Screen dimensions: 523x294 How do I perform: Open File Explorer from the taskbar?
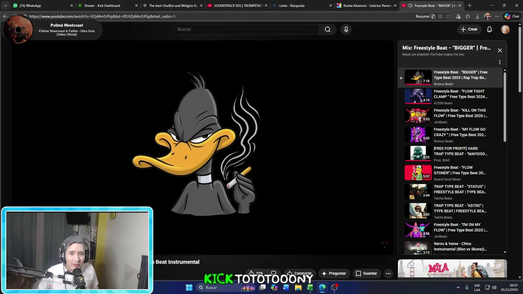tap(298, 287)
